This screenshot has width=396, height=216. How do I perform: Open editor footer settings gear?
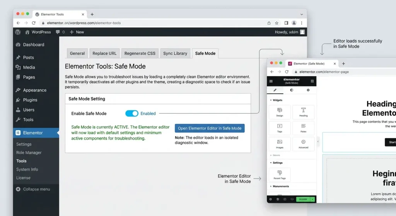coord(270,199)
